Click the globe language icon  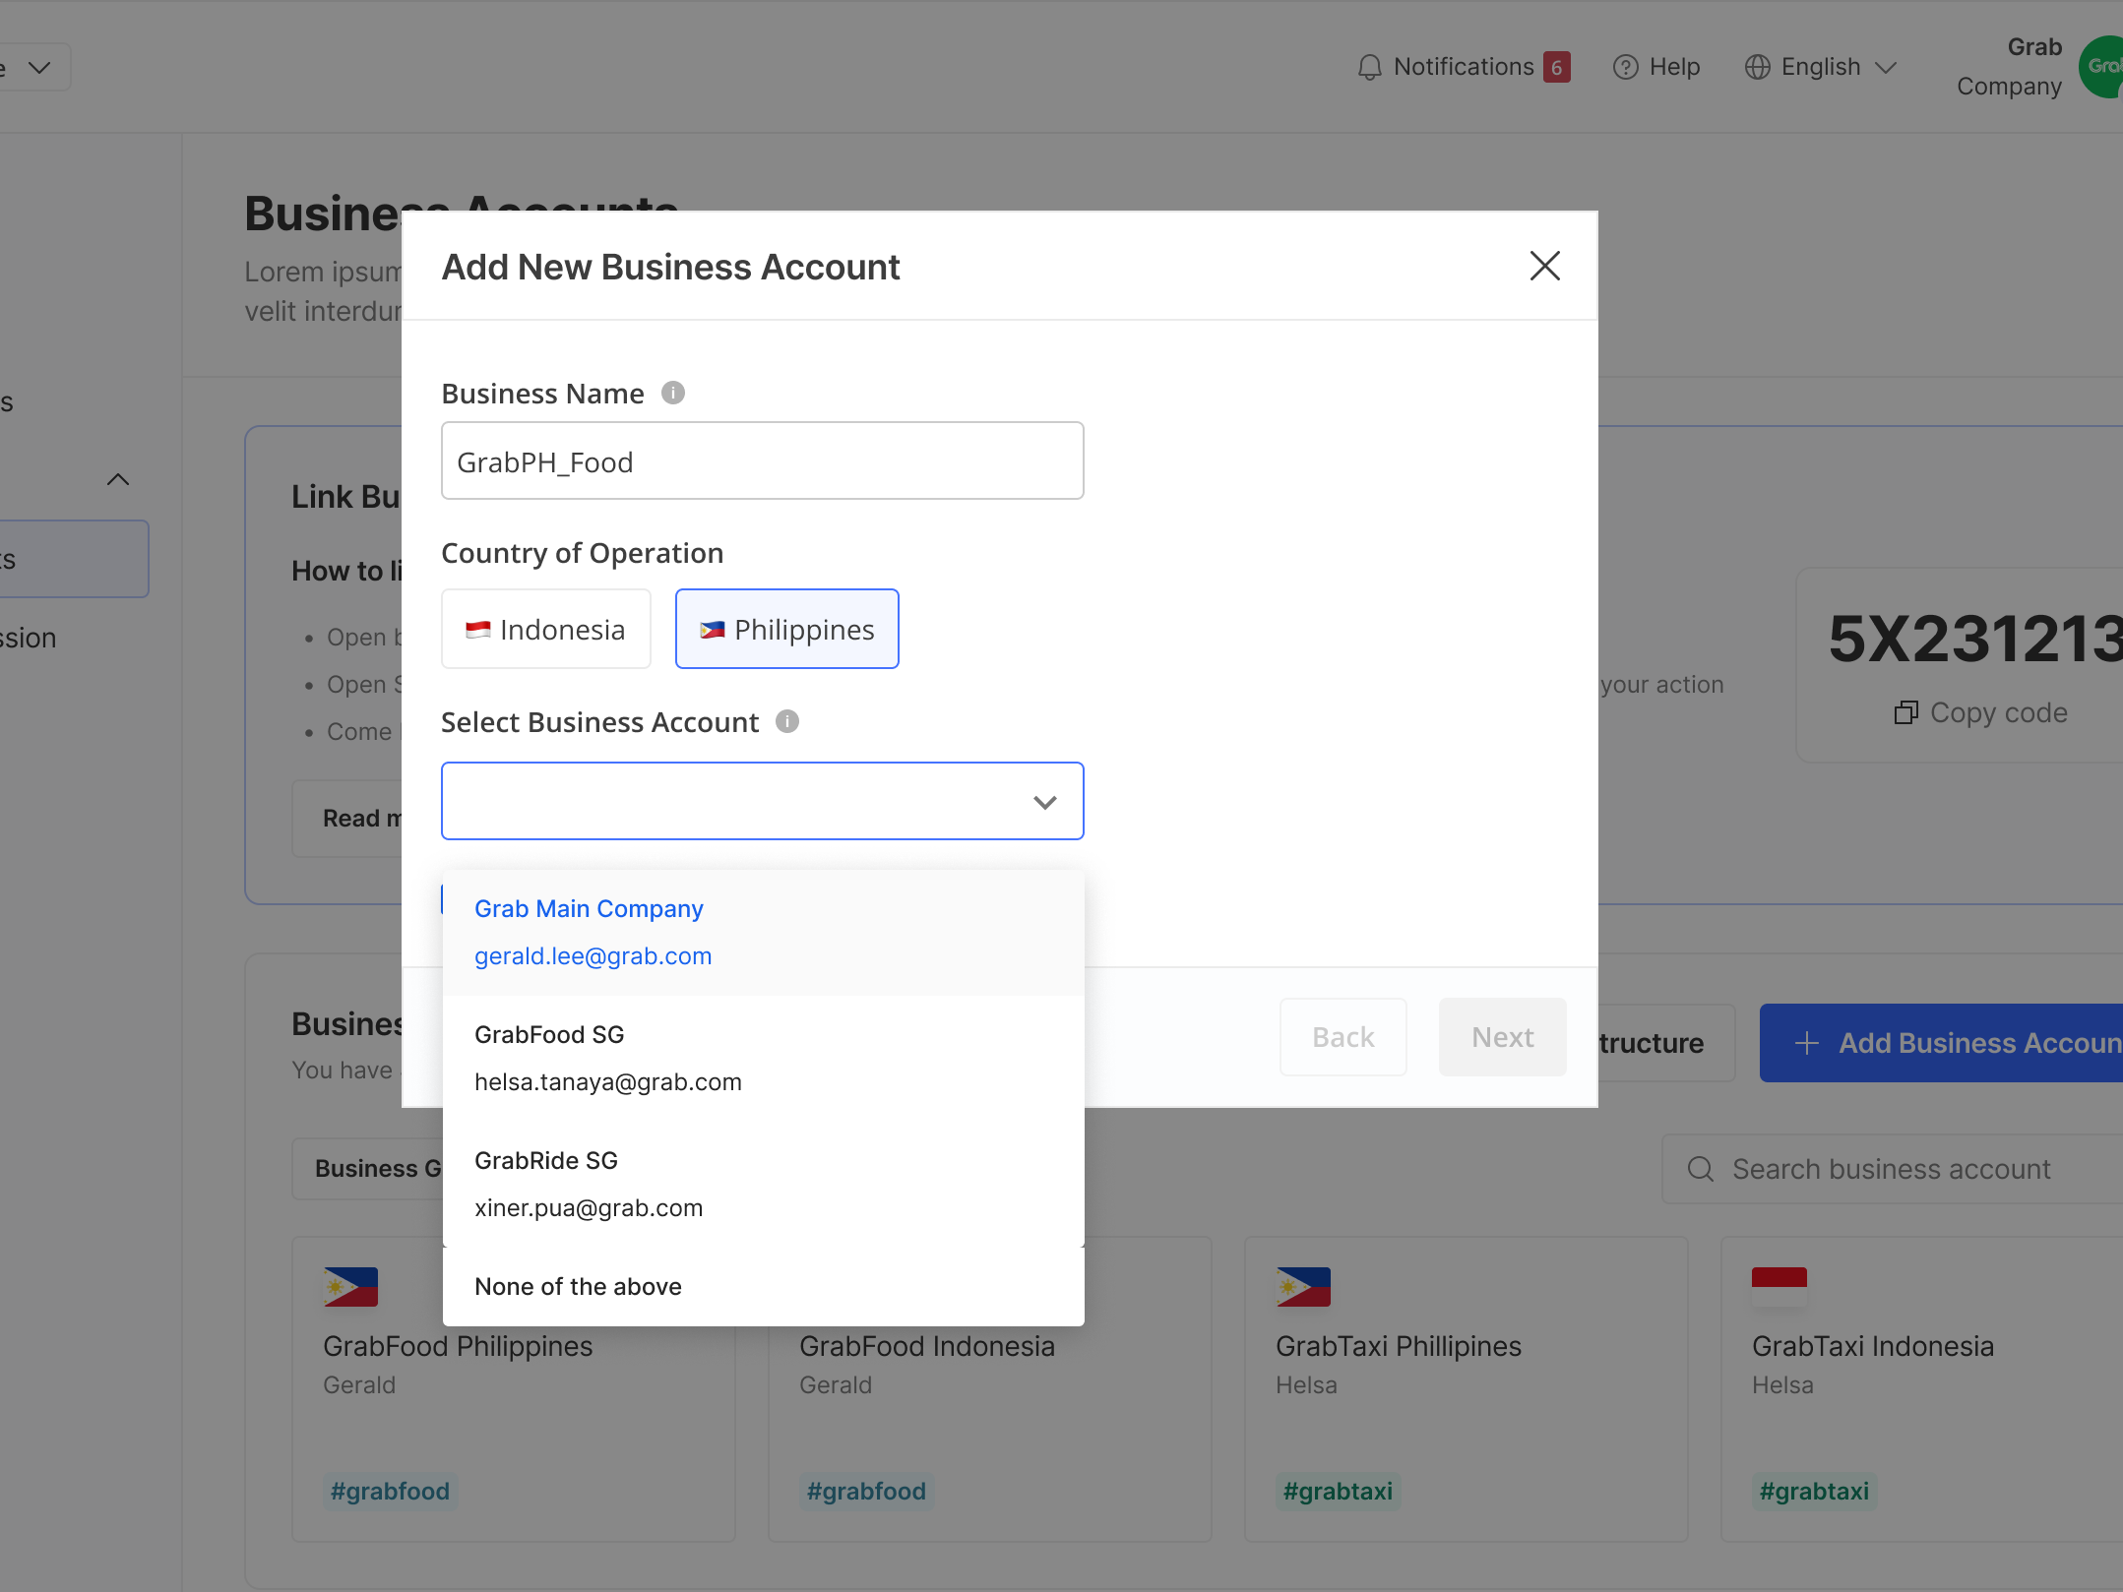coord(1757,67)
